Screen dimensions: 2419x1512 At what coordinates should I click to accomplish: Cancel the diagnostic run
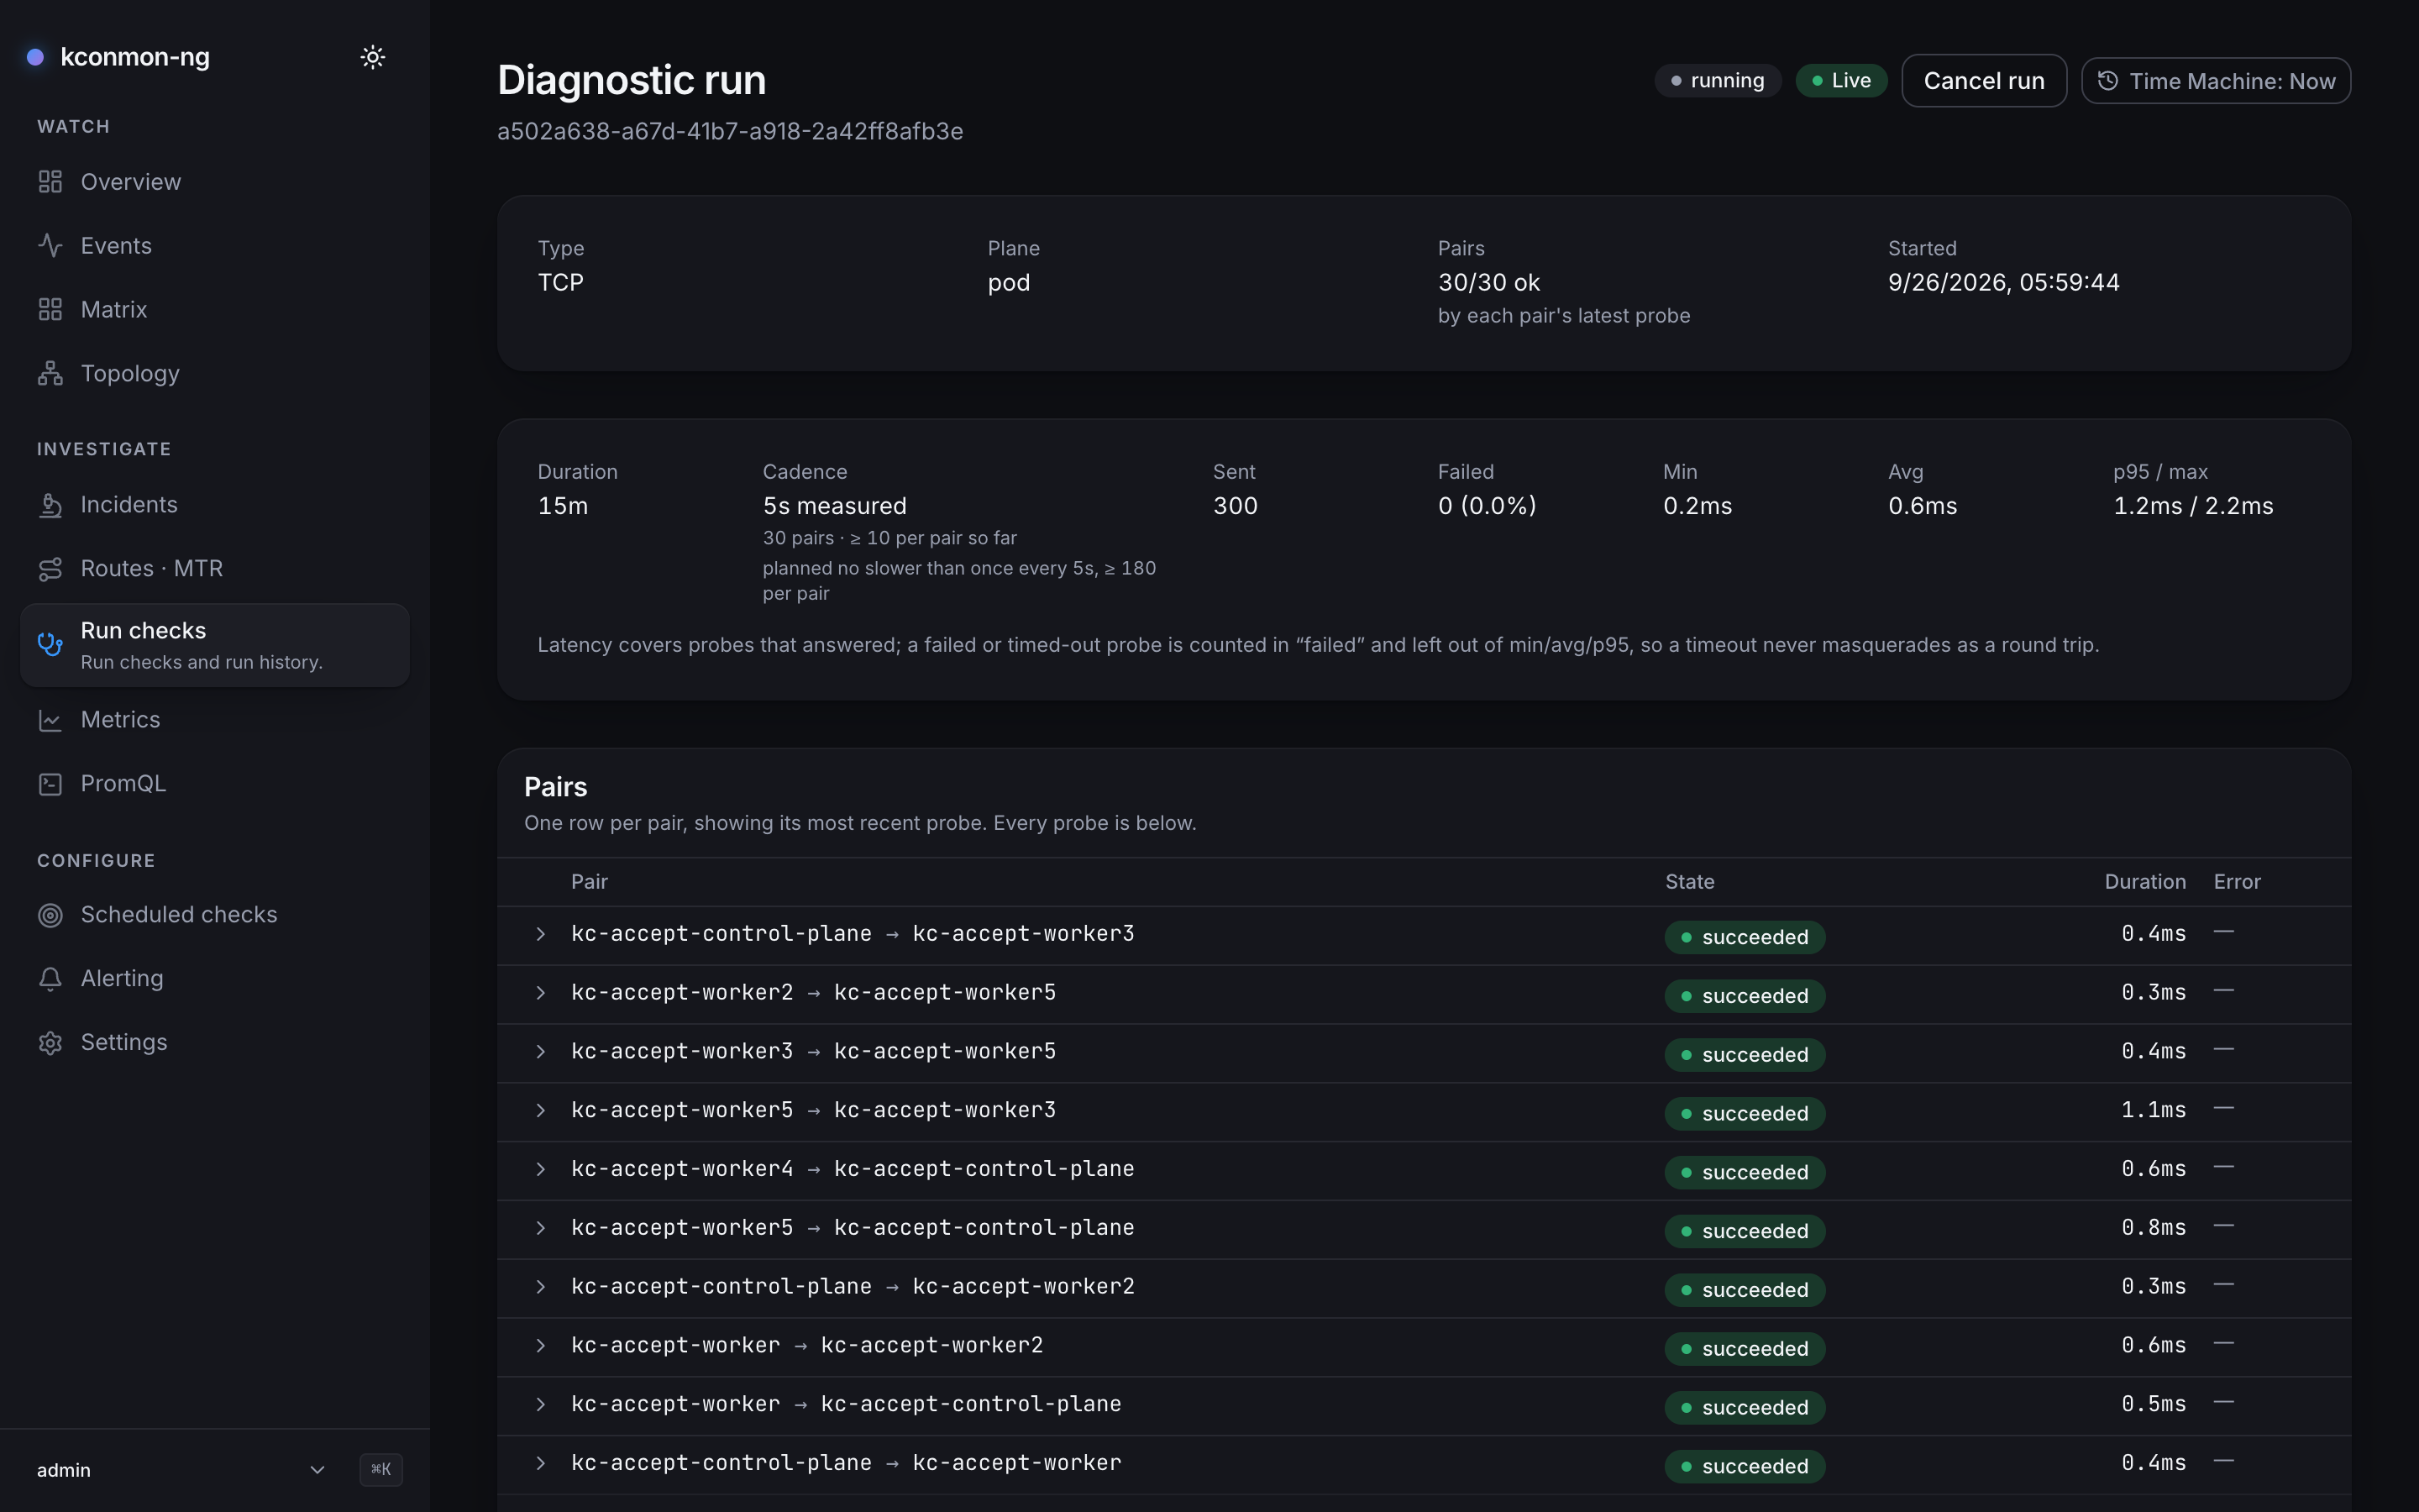[x=1983, y=81]
